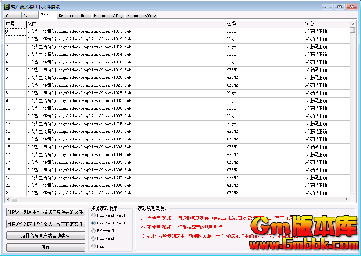Maximize the window using title bar button
Screen dimensions: 361x256
pos(339,7)
